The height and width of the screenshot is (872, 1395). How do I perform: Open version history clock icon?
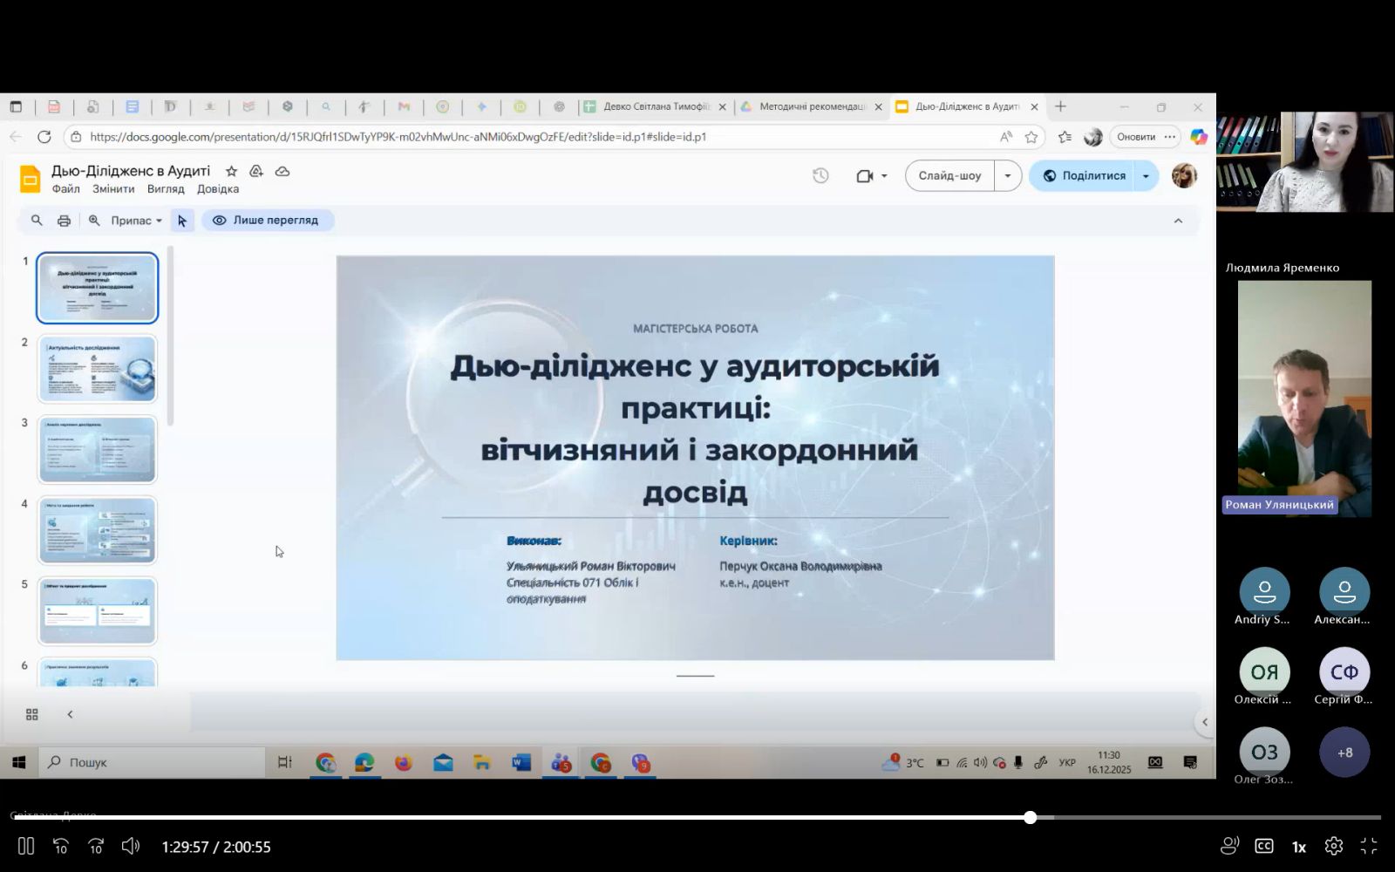[820, 176]
